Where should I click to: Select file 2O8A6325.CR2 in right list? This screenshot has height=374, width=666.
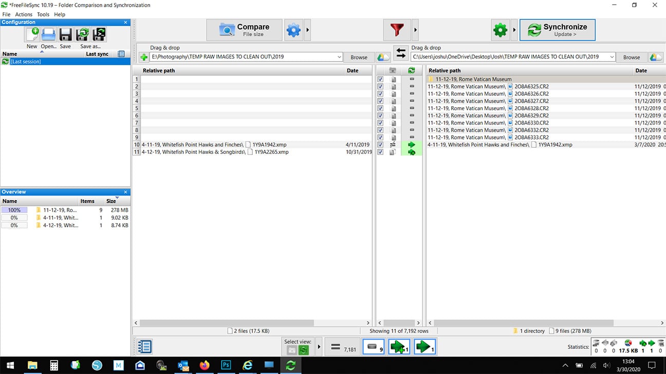(532, 87)
